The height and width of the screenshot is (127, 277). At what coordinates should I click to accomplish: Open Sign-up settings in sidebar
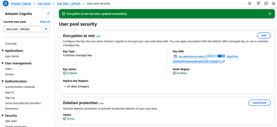pyautogui.click(x=10, y=98)
